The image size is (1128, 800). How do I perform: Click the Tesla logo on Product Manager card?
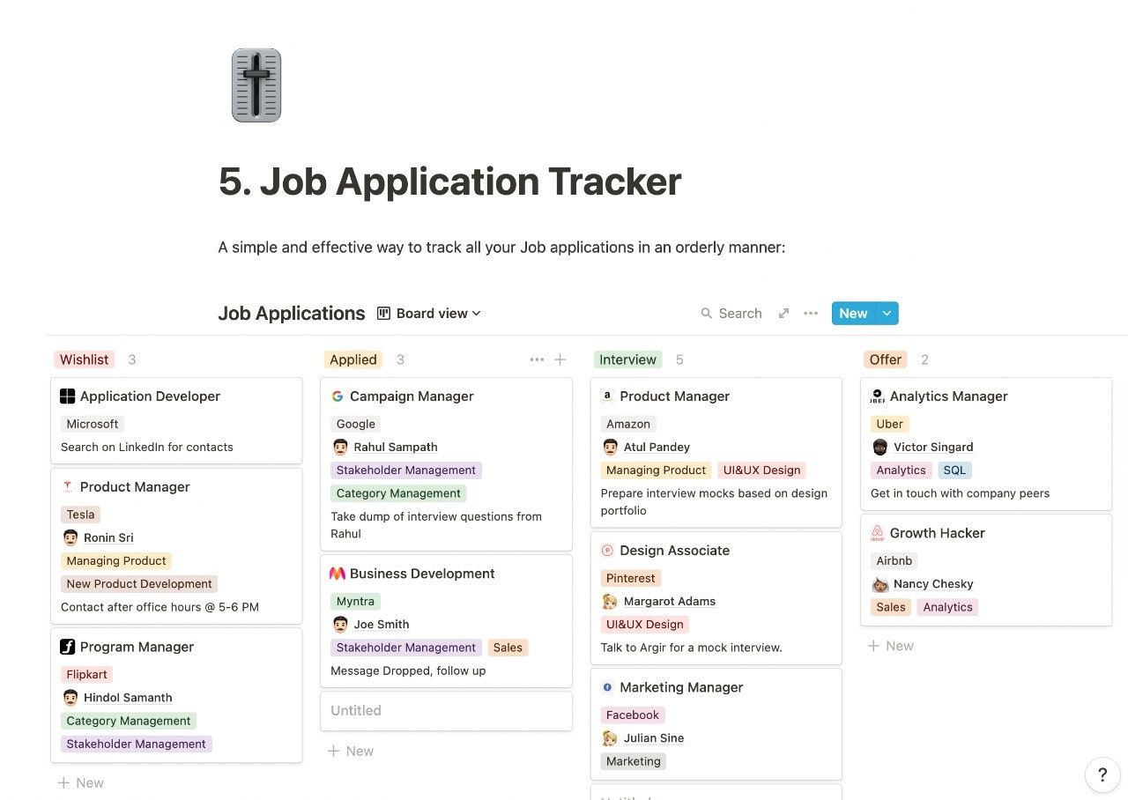tap(68, 486)
